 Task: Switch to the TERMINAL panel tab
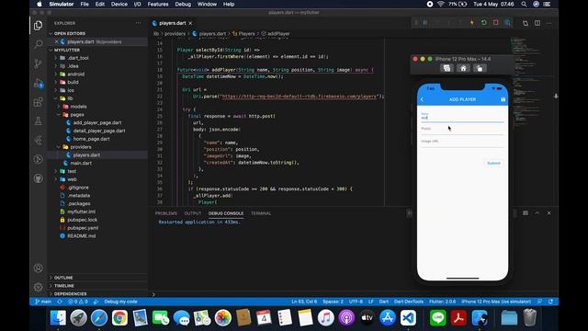coord(261,213)
